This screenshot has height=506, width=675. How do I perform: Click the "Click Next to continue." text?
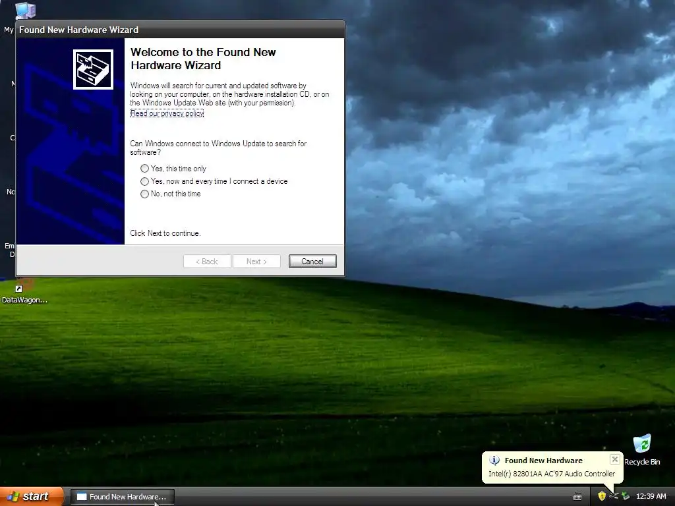[x=165, y=233]
